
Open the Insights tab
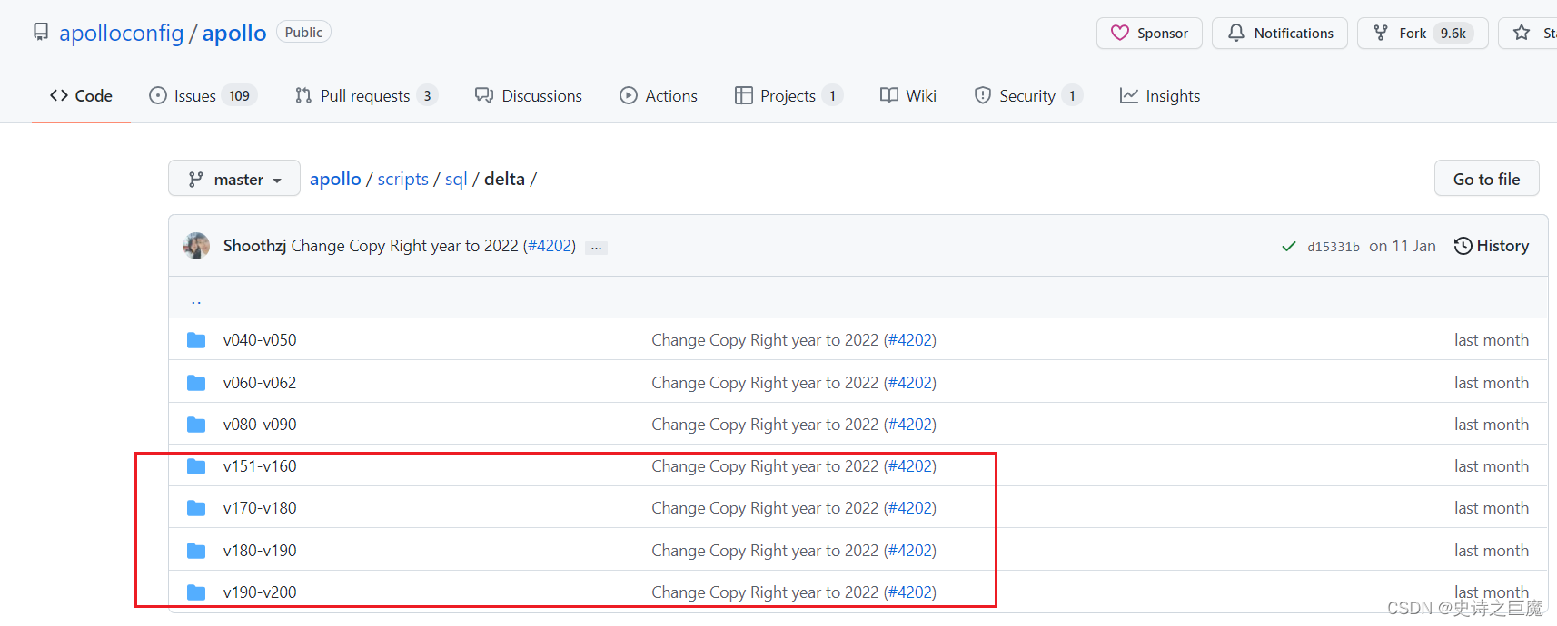tap(1160, 96)
